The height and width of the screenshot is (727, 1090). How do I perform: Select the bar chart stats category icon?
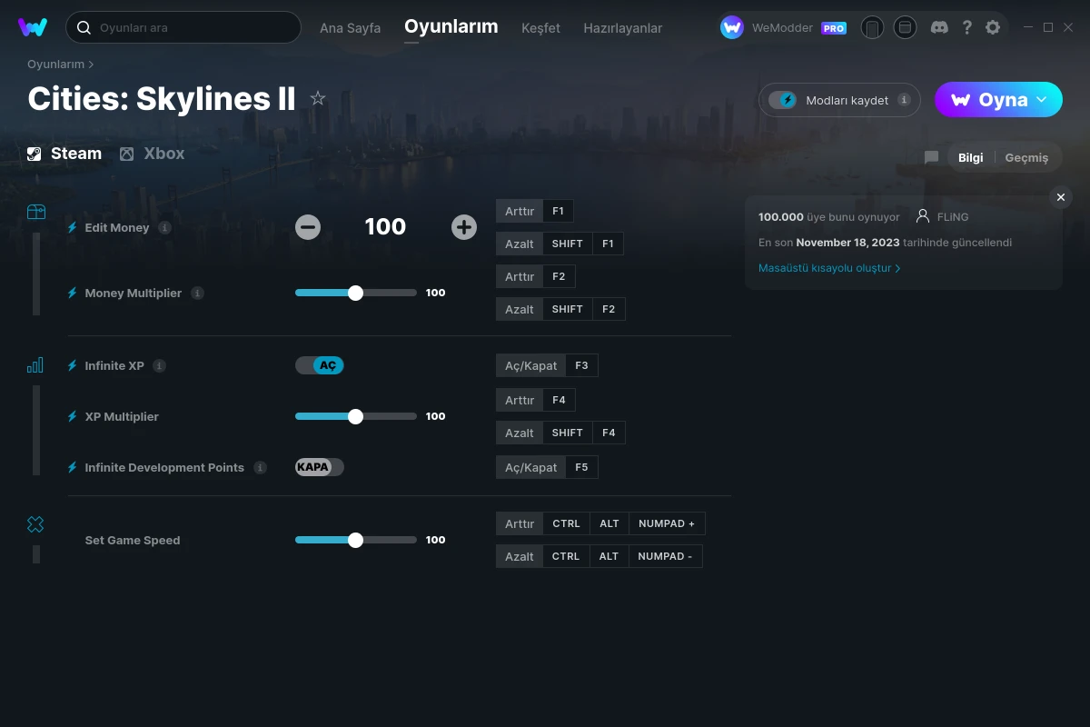click(35, 365)
